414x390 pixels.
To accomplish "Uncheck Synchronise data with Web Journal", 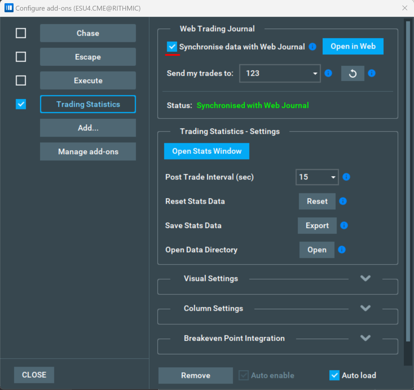I will (172, 47).
